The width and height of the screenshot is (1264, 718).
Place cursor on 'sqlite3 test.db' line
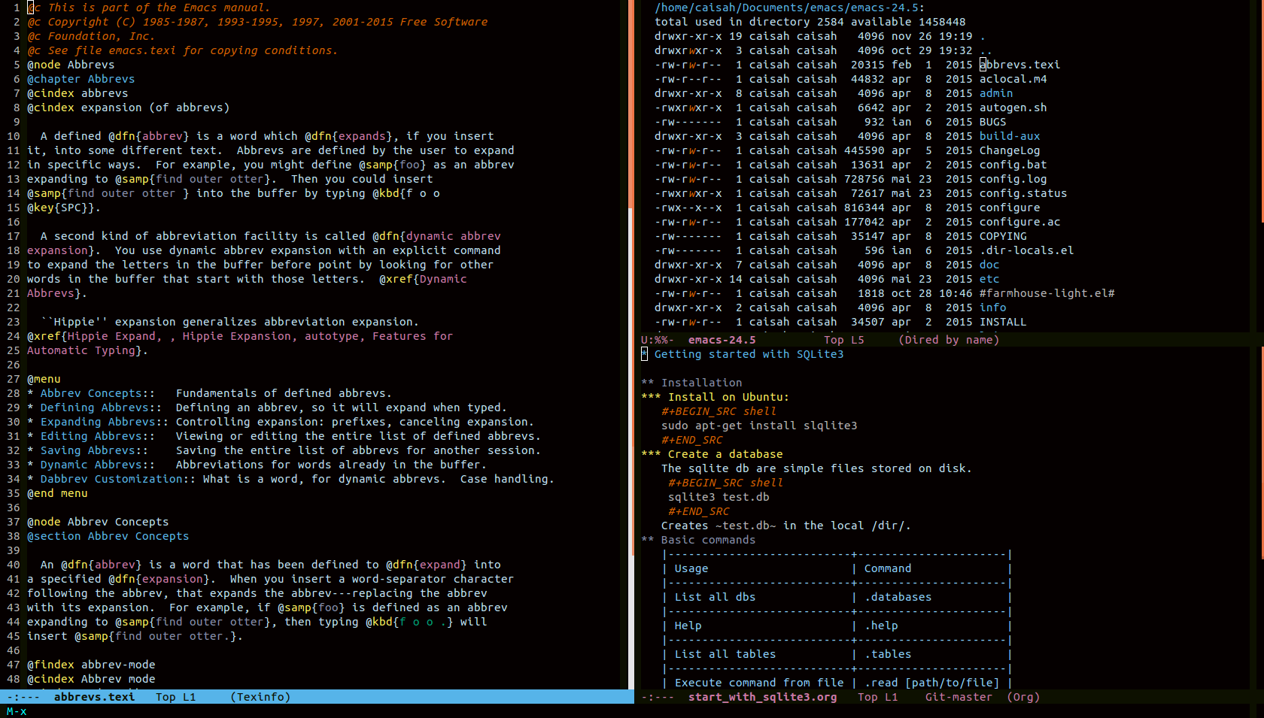pyautogui.click(x=719, y=497)
